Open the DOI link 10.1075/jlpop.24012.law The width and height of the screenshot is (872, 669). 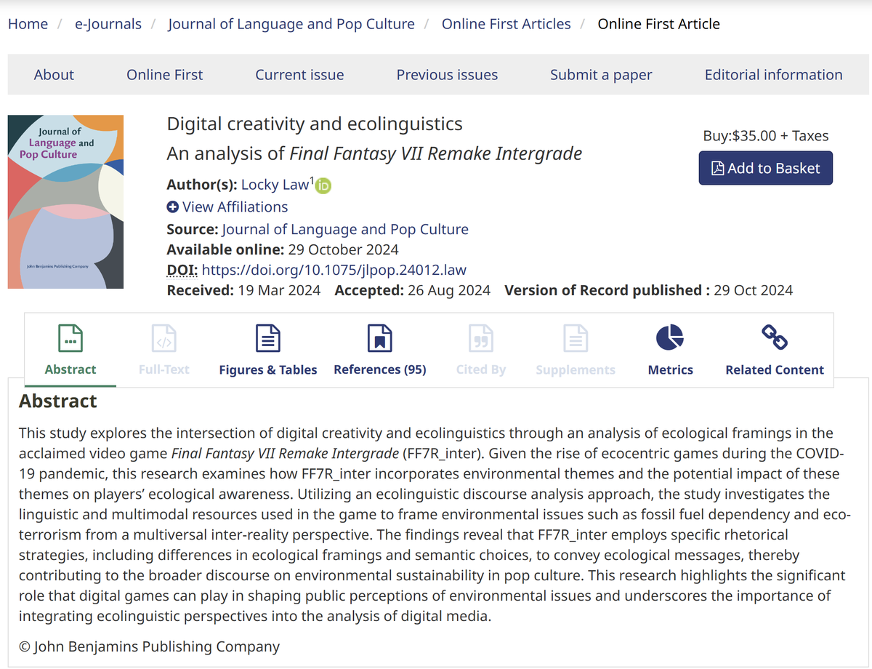tap(334, 270)
